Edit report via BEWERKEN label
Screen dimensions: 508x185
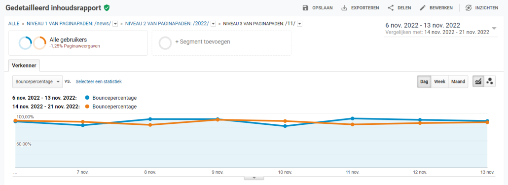pos(441,8)
